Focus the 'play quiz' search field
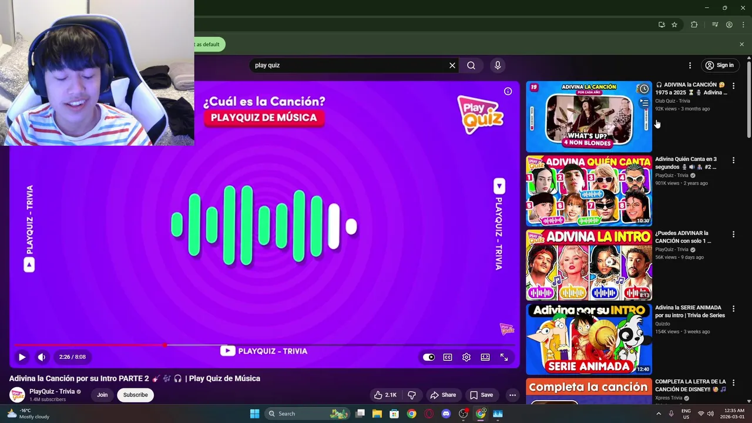752x423 pixels. pos(350,65)
